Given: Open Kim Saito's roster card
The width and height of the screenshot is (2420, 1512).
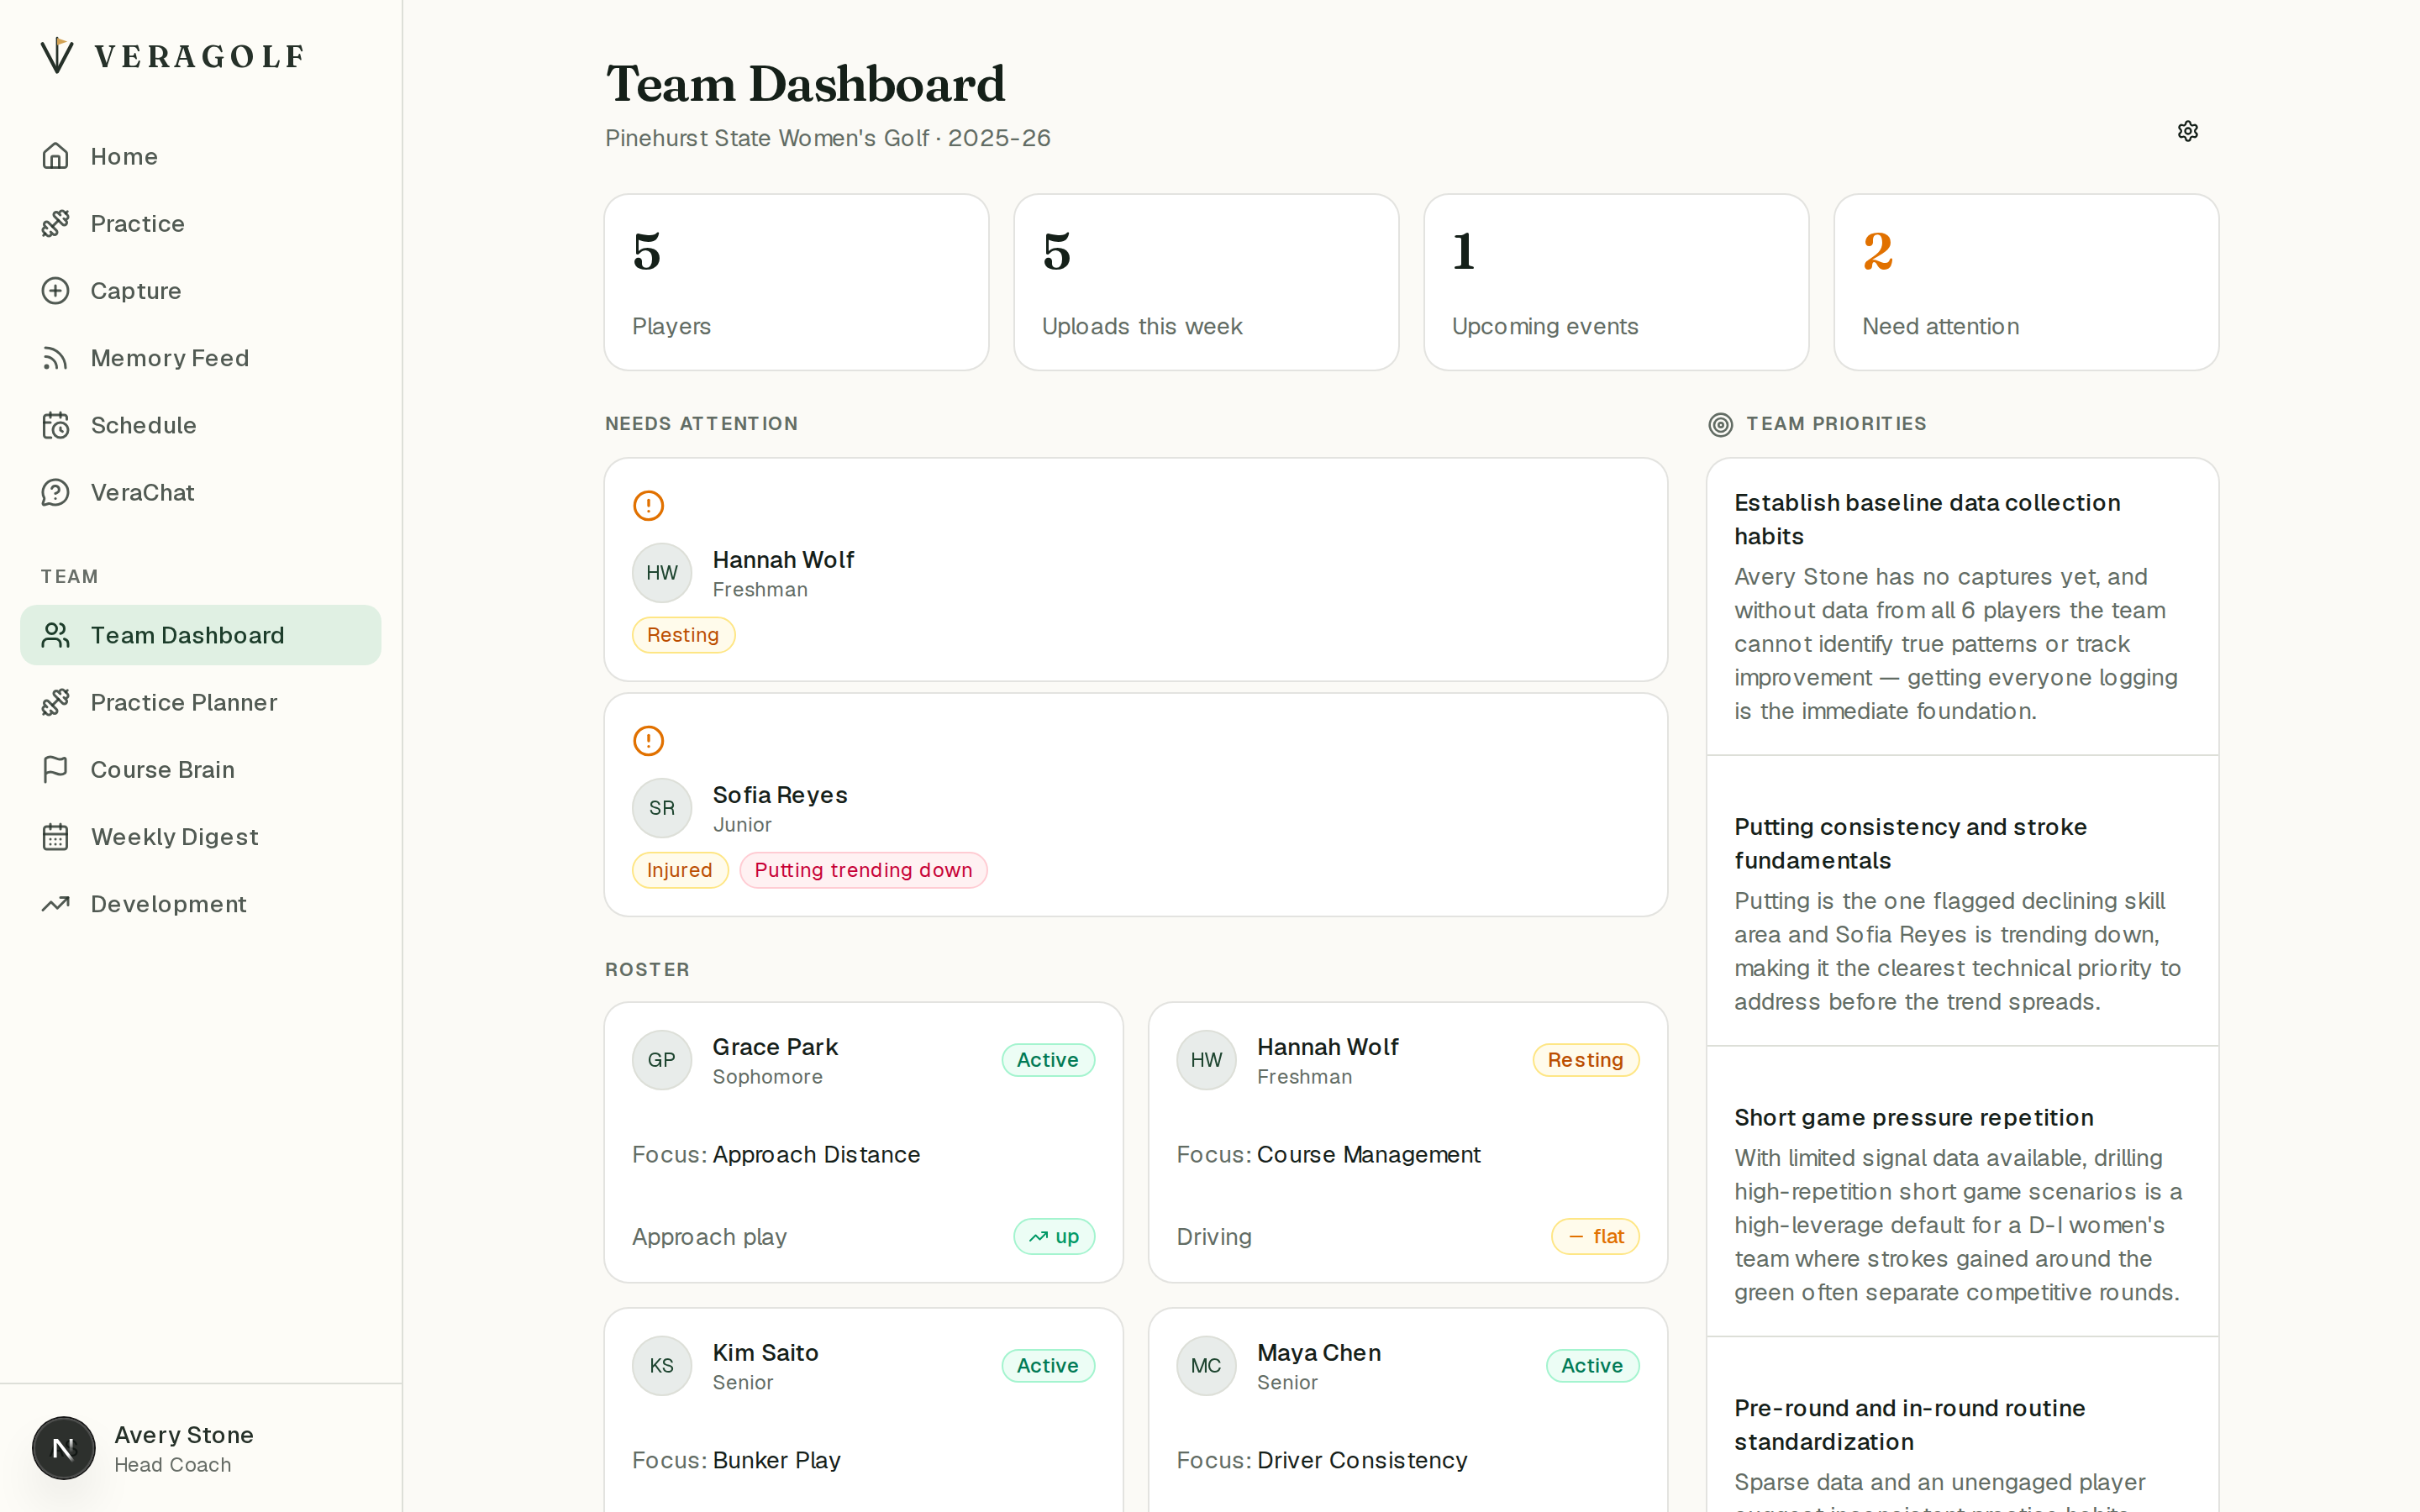Looking at the screenshot, I should 864,1410.
